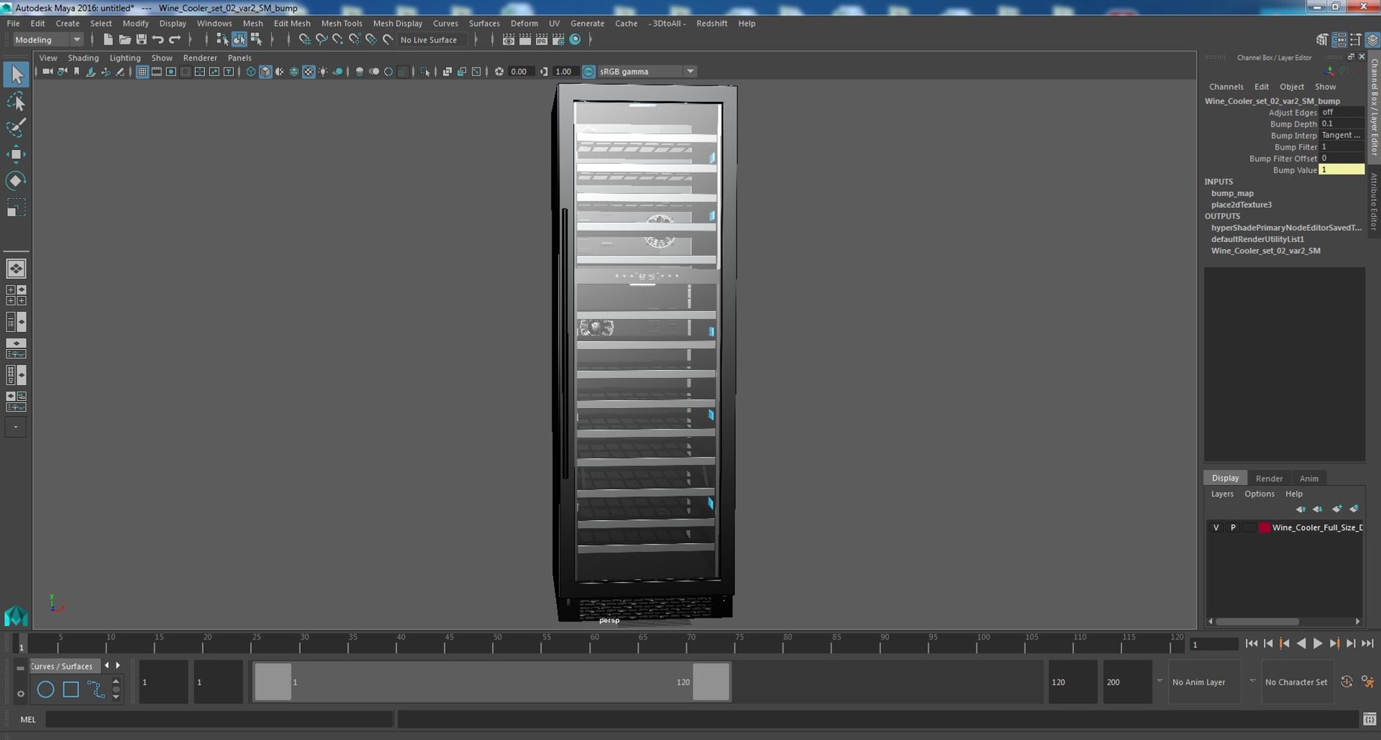1381x740 pixels.
Task: Open Adjust Edges off value dropdown
Action: coord(1341,112)
